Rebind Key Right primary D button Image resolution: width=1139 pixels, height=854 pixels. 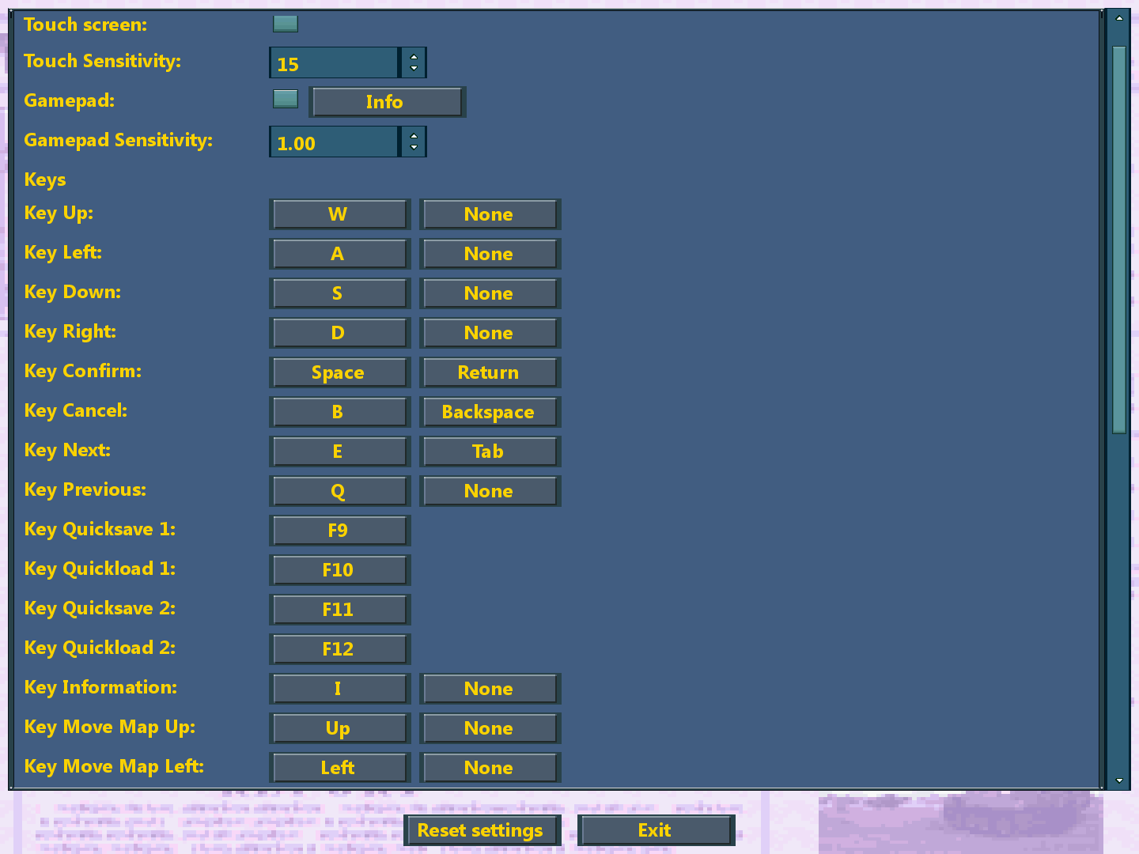pyautogui.click(x=340, y=333)
